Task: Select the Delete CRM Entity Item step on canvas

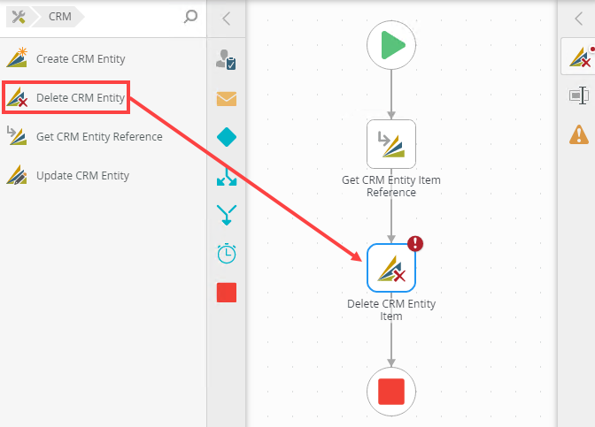Action: pyautogui.click(x=391, y=268)
